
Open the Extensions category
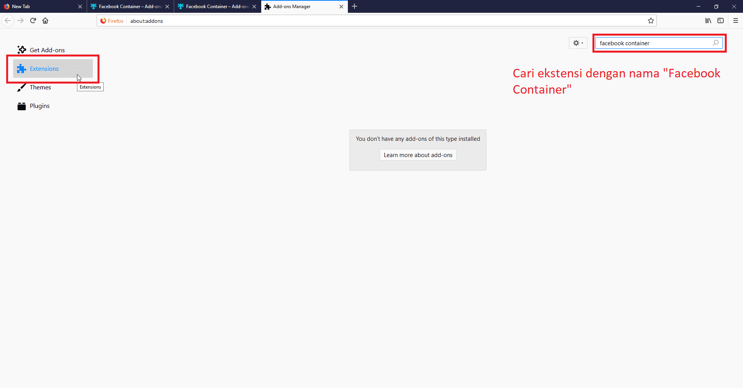click(53, 68)
